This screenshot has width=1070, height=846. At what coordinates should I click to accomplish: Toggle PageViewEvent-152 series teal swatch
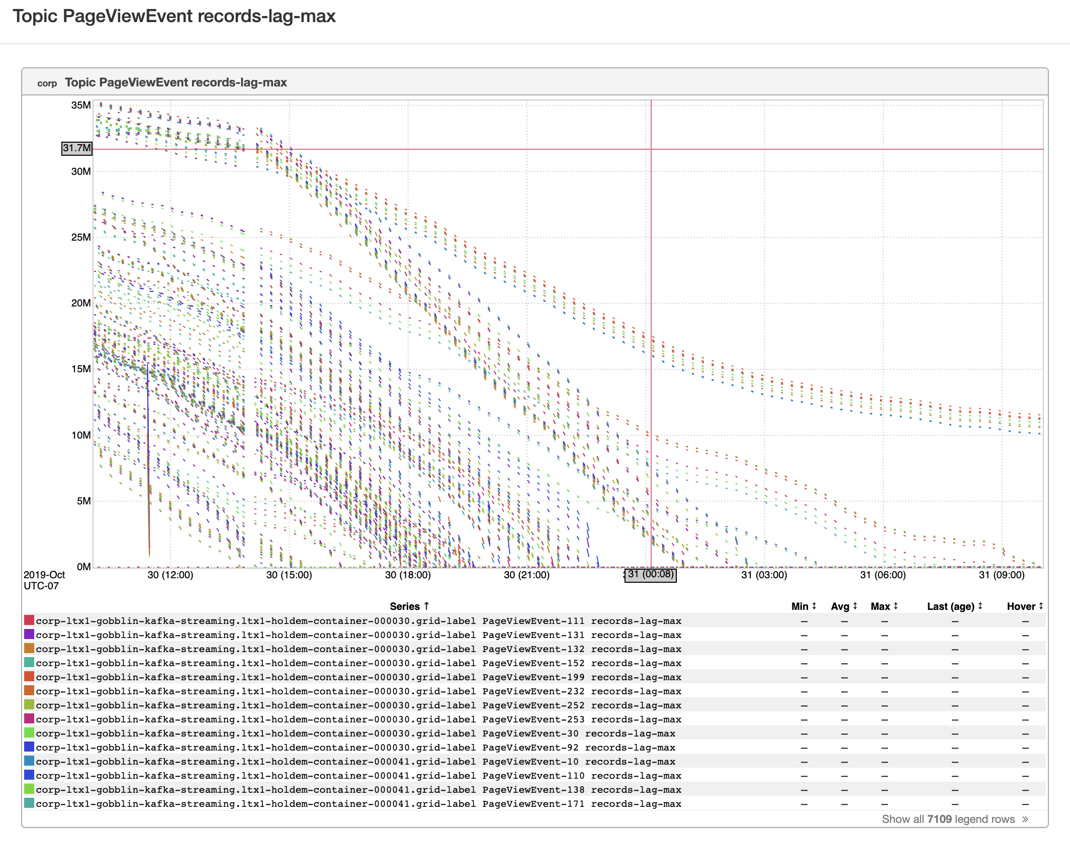[29, 663]
